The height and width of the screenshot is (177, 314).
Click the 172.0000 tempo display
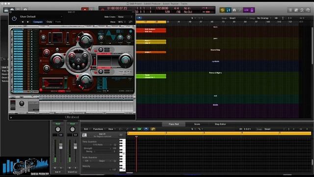162,8
